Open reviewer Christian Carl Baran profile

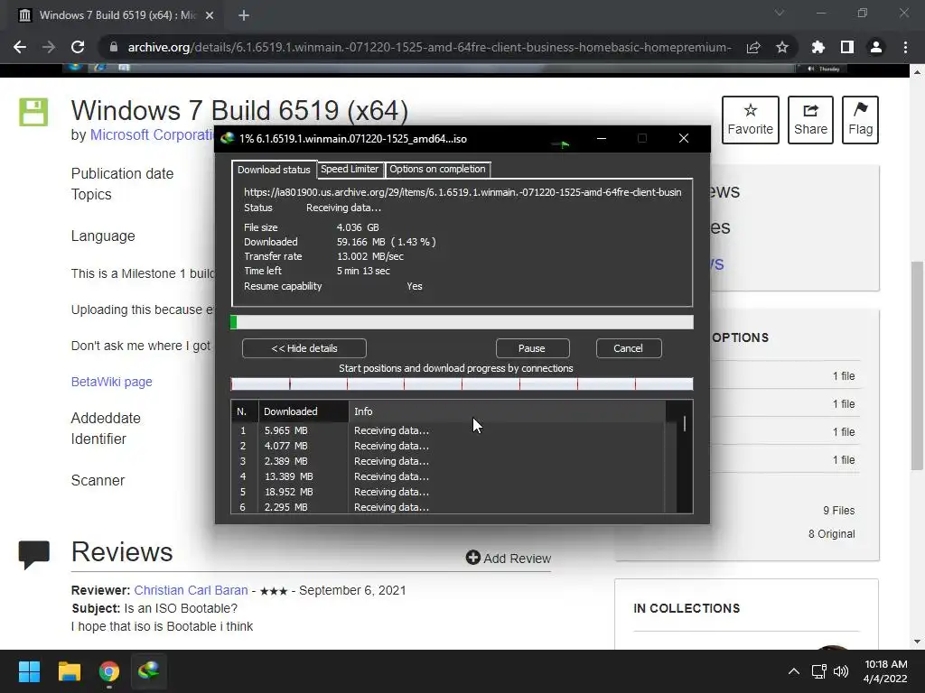(191, 590)
